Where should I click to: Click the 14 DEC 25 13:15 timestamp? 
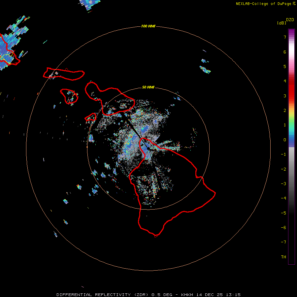tap(218, 295)
